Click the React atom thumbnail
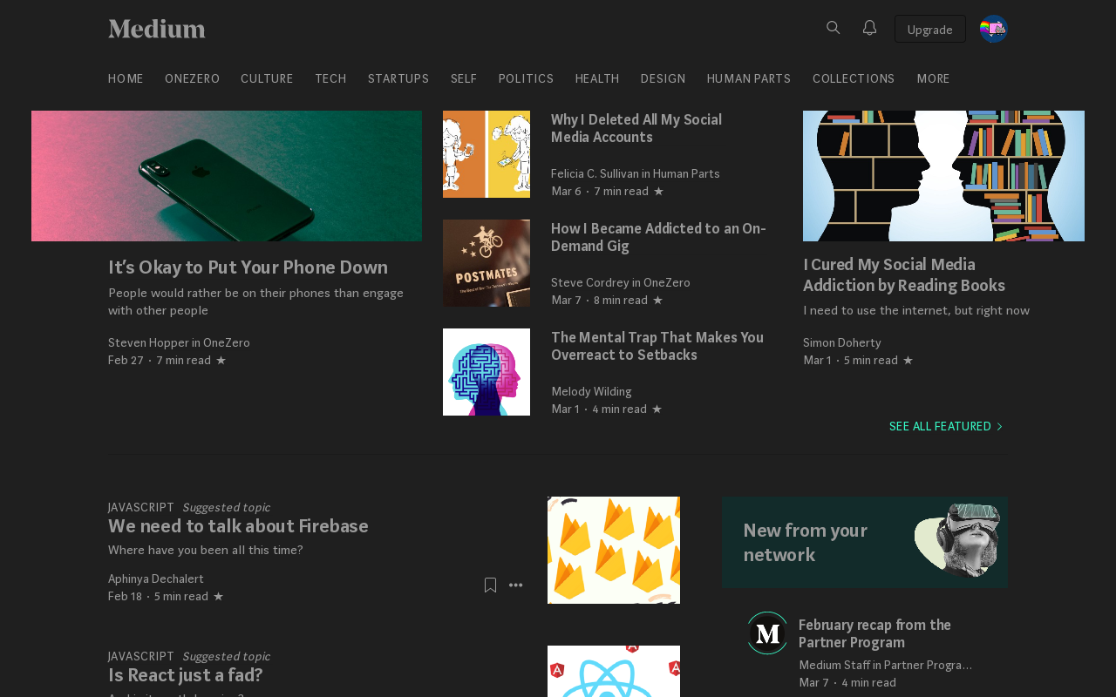The image size is (1116, 697). (x=614, y=671)
